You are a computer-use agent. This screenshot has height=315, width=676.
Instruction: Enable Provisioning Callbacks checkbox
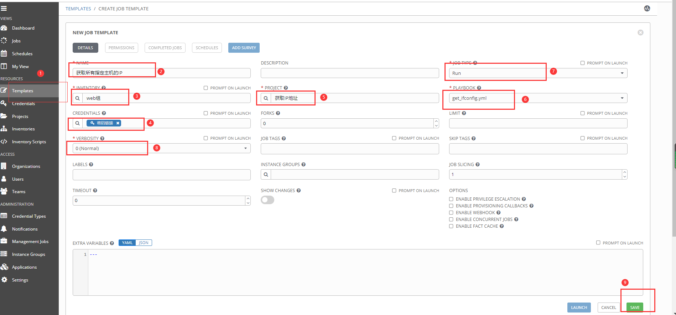tap(451, 206)
